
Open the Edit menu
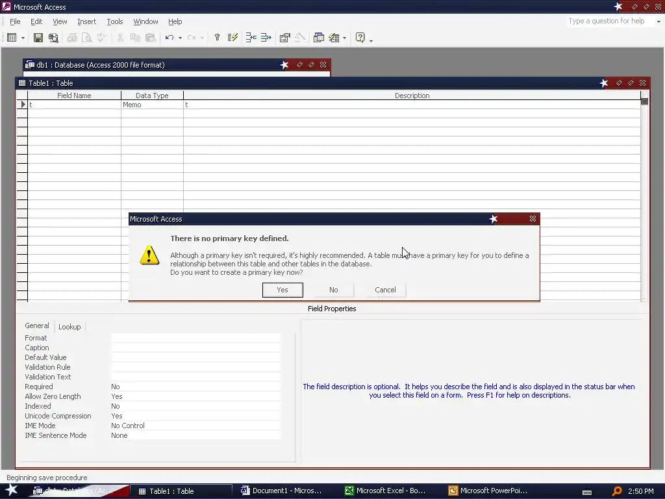pyautogui.click(x=36, y=21)
